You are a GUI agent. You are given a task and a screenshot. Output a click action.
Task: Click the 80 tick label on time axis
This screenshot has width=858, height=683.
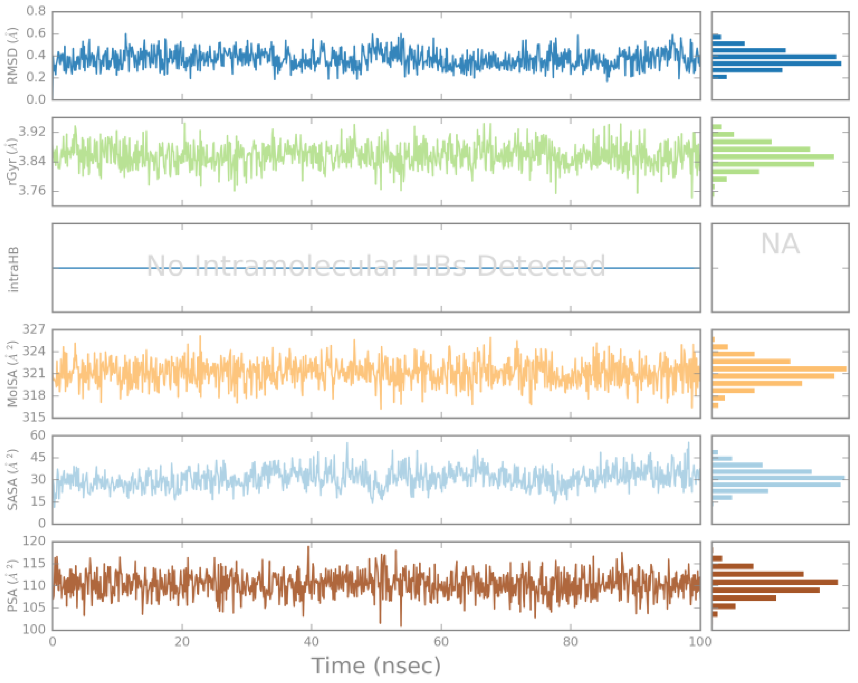570,642
